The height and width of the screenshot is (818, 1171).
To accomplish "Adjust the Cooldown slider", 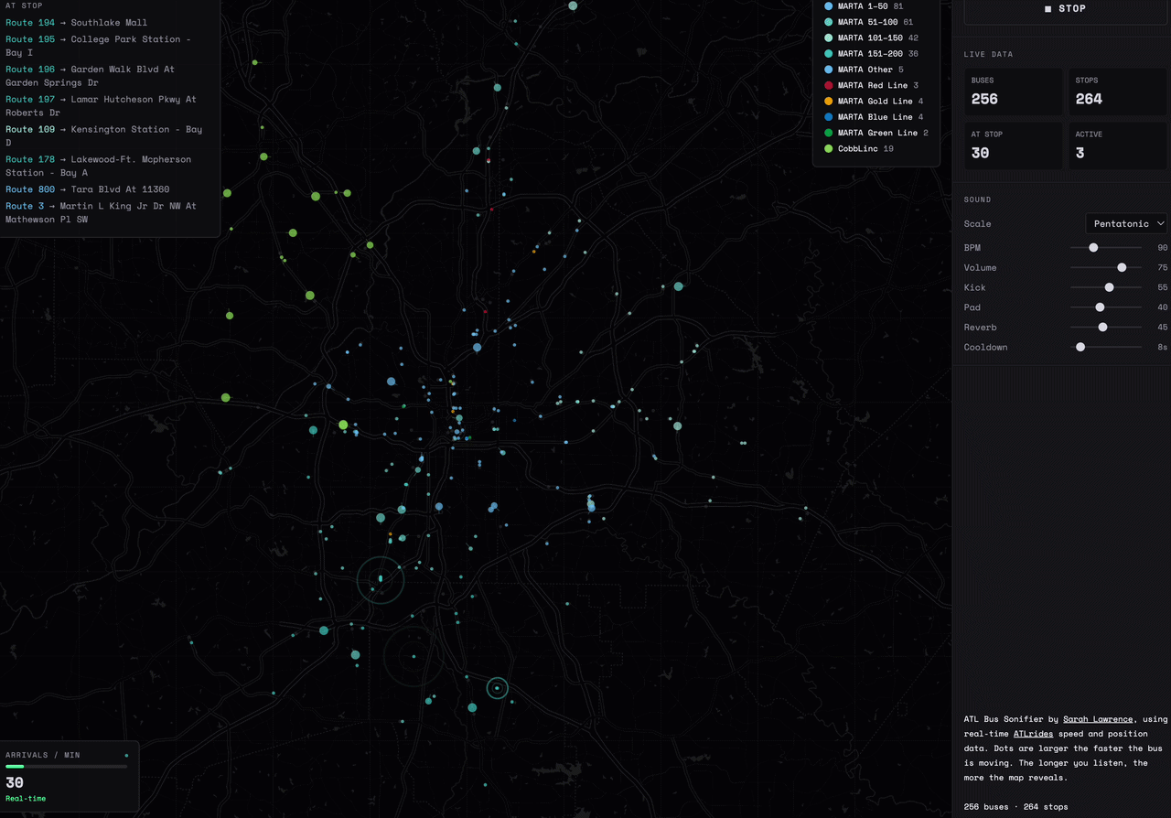I will point(1106,347).
